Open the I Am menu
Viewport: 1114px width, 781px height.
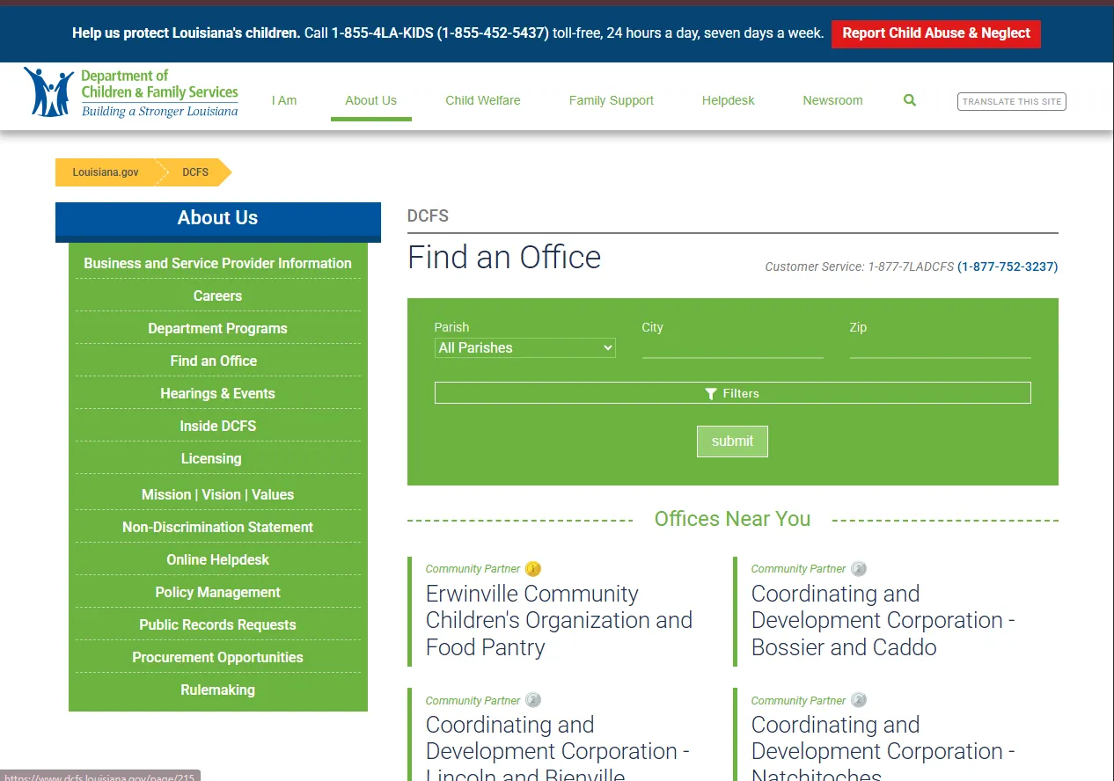pos(284,100)
